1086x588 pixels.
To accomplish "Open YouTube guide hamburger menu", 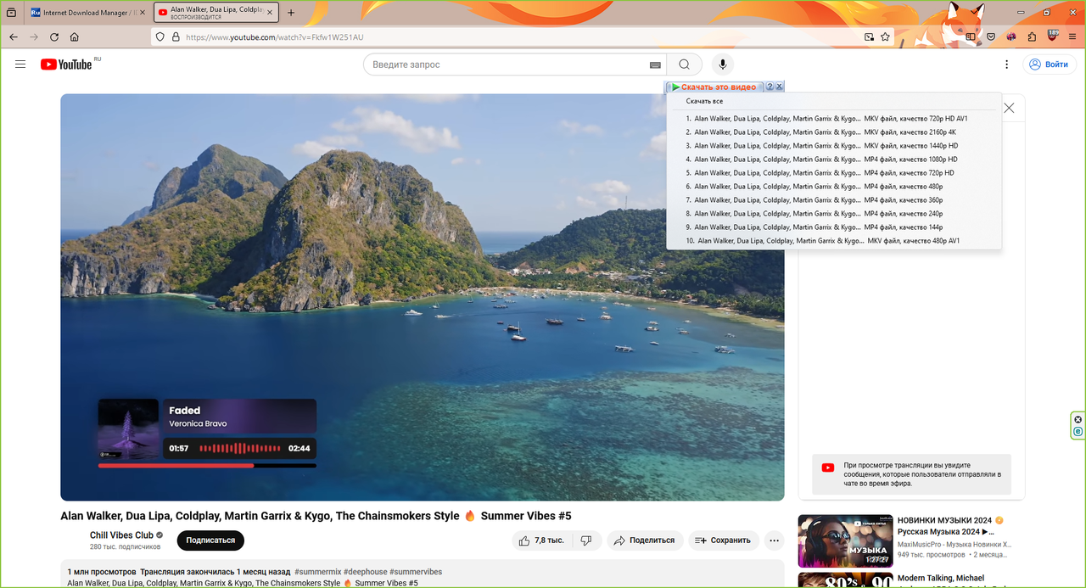I will [x=20, y=64].
